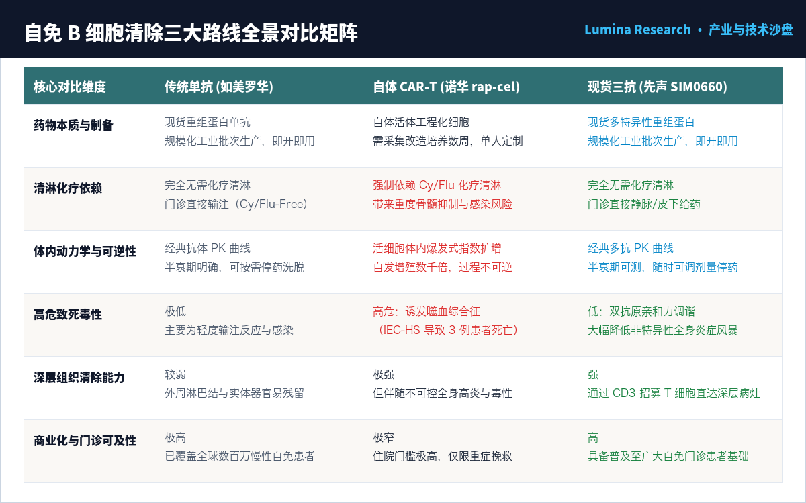Click '半衰期可测，随时可调剂量停药' text
The width and height of the screenshot is (806, 503).
pos(663,267)
